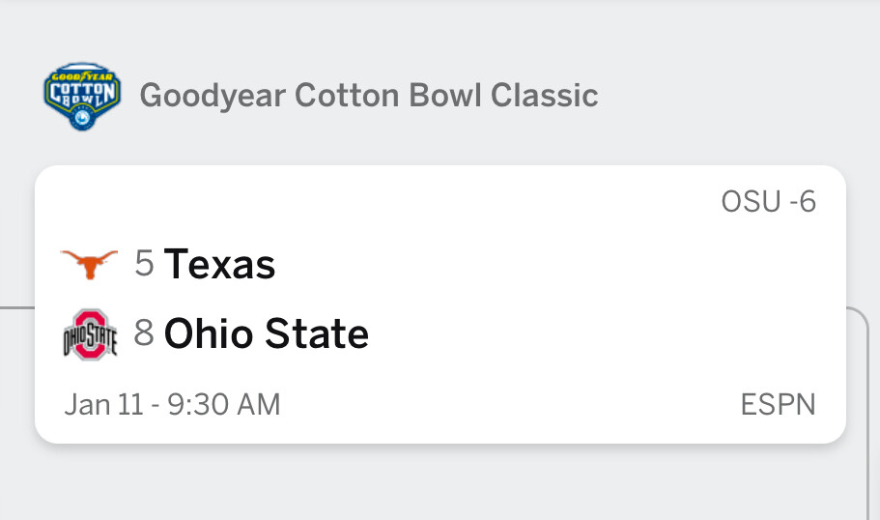The height and width of the screenshot is (520, 880).
Task: Select the Texas team name
Action: [219, 264]
